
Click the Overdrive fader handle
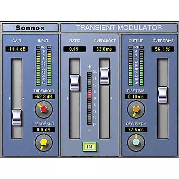tap(163, 95)
